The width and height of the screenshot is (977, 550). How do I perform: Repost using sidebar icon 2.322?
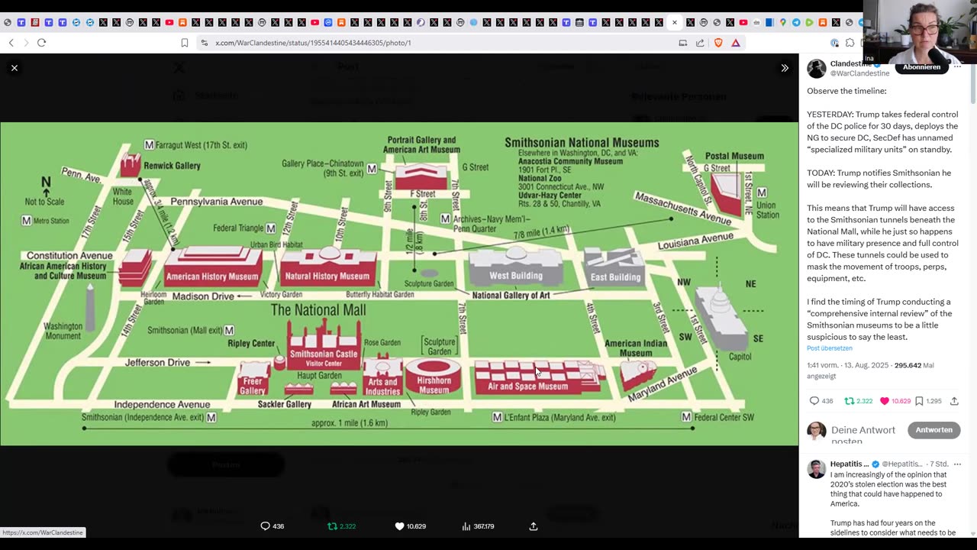858,401
